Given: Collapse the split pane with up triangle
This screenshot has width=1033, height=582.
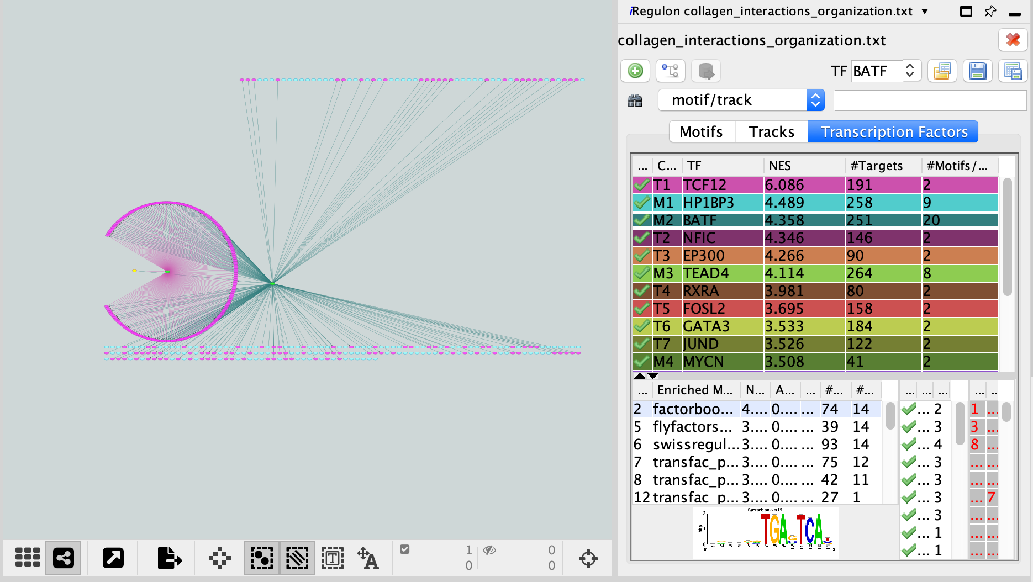Looking at the screenshot, I should [x=640, y=376].
